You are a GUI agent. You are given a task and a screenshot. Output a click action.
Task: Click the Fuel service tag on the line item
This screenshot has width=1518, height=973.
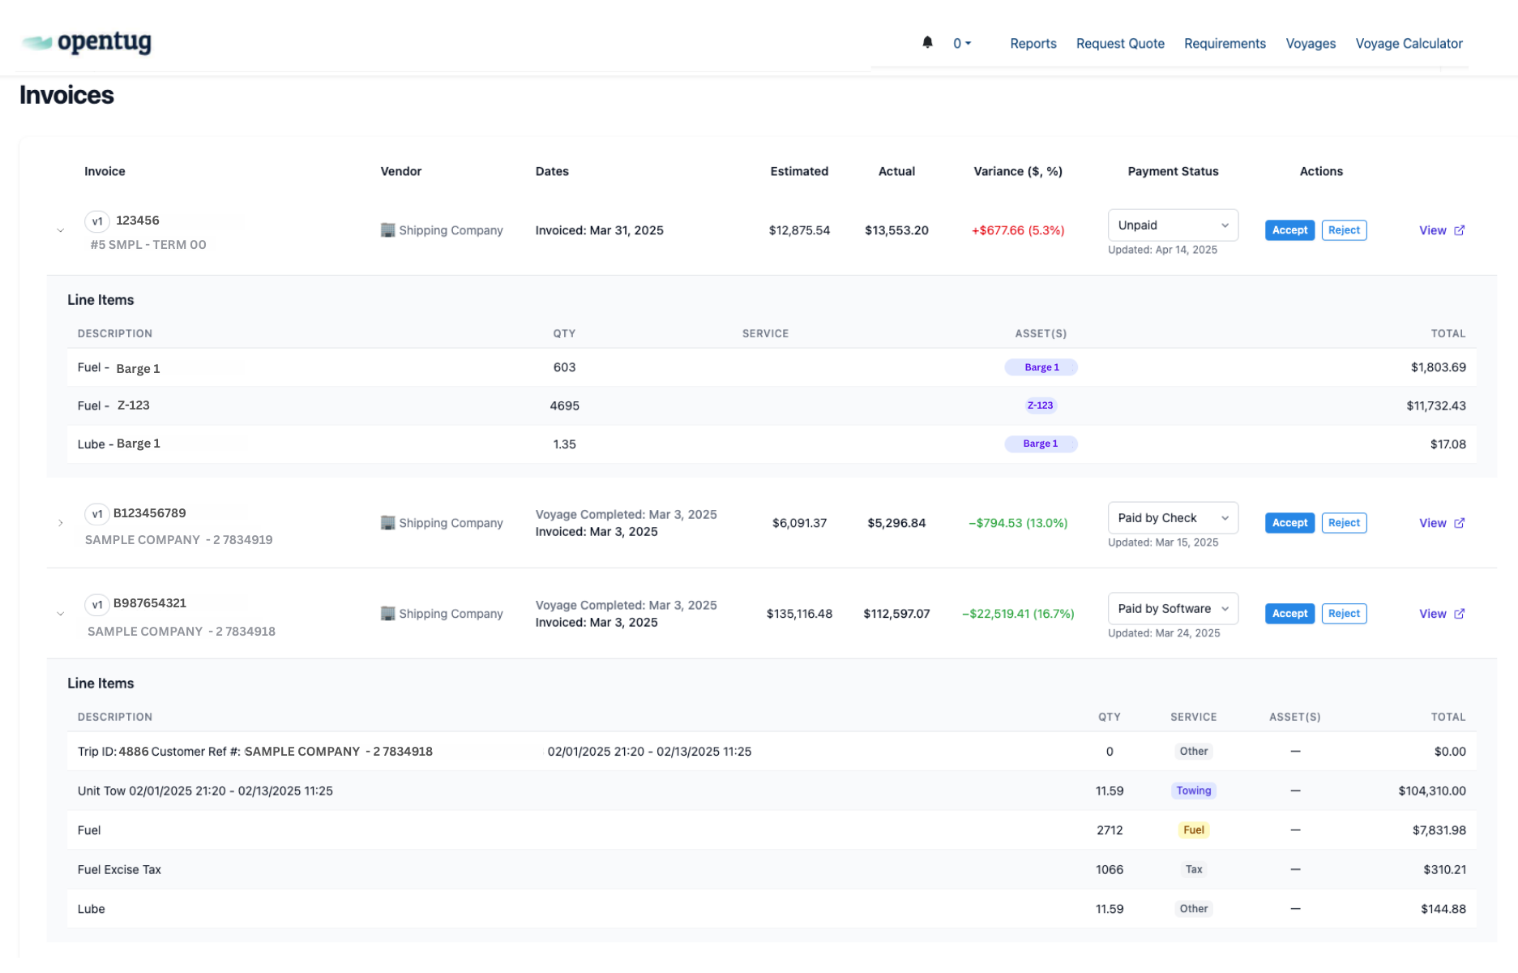[1193, 829]
